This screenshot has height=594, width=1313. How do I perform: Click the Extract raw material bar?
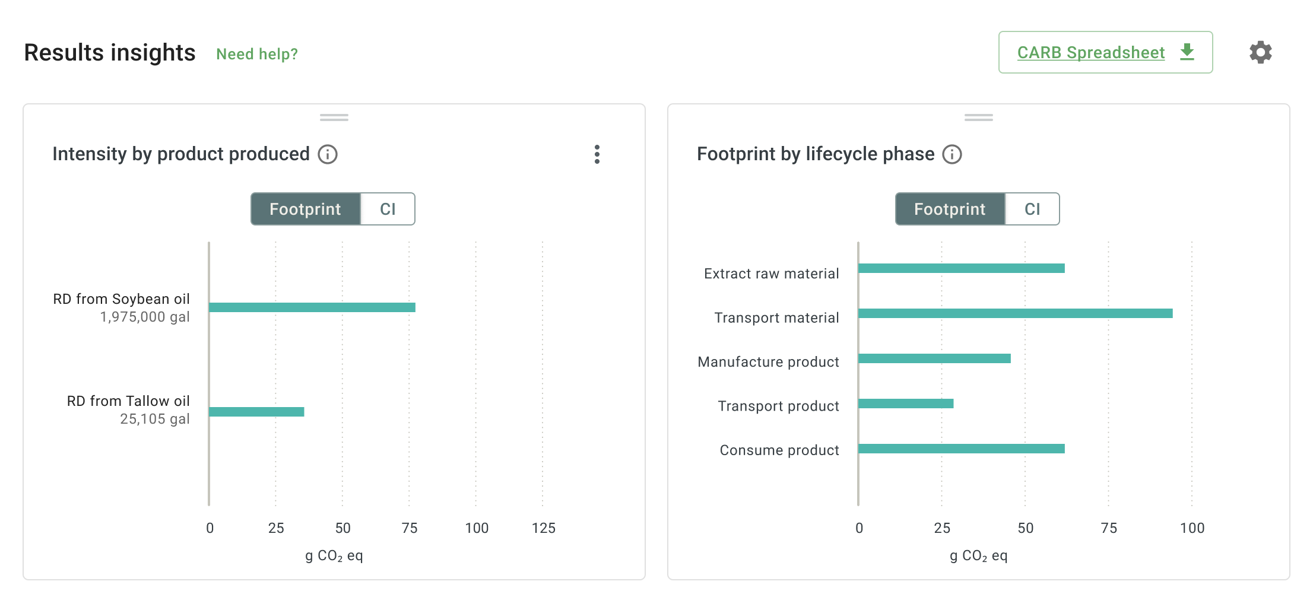point(962,268)
